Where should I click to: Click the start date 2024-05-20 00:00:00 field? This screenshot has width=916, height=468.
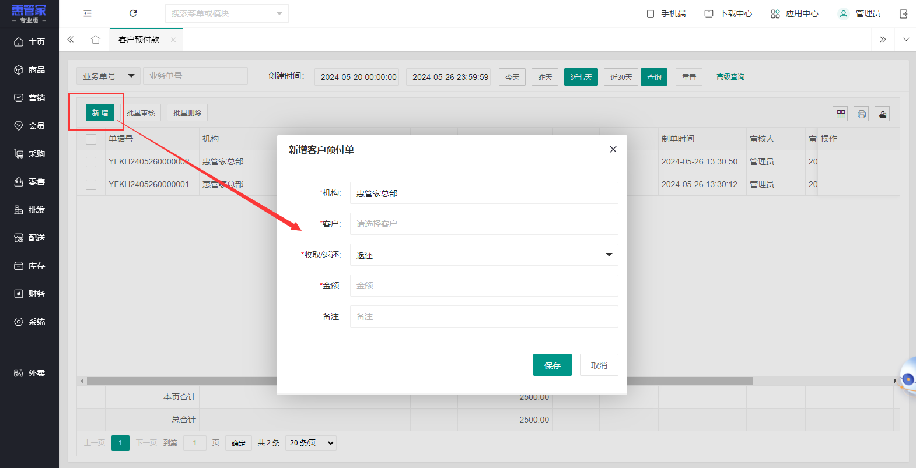click(x=357, y=77)
